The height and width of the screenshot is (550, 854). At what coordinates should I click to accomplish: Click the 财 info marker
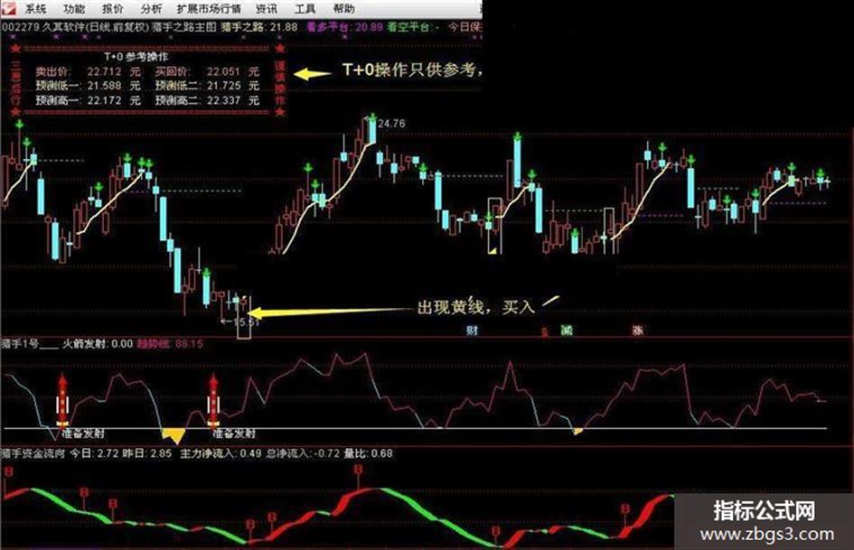(473, 330)
